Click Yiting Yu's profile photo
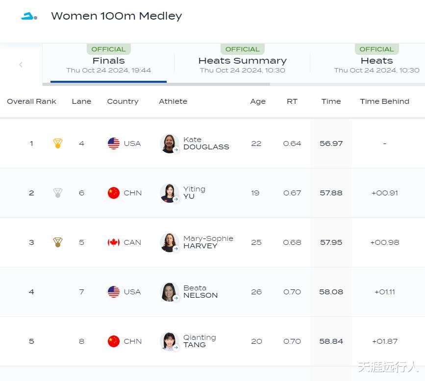The width and height of the screenshot is (425, 381). point(169,193)
